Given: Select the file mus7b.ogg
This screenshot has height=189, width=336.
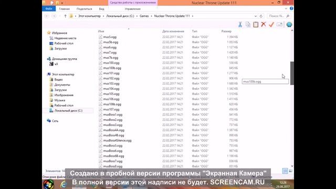Looking at the screenshot, I should click(x=111, y=58).
